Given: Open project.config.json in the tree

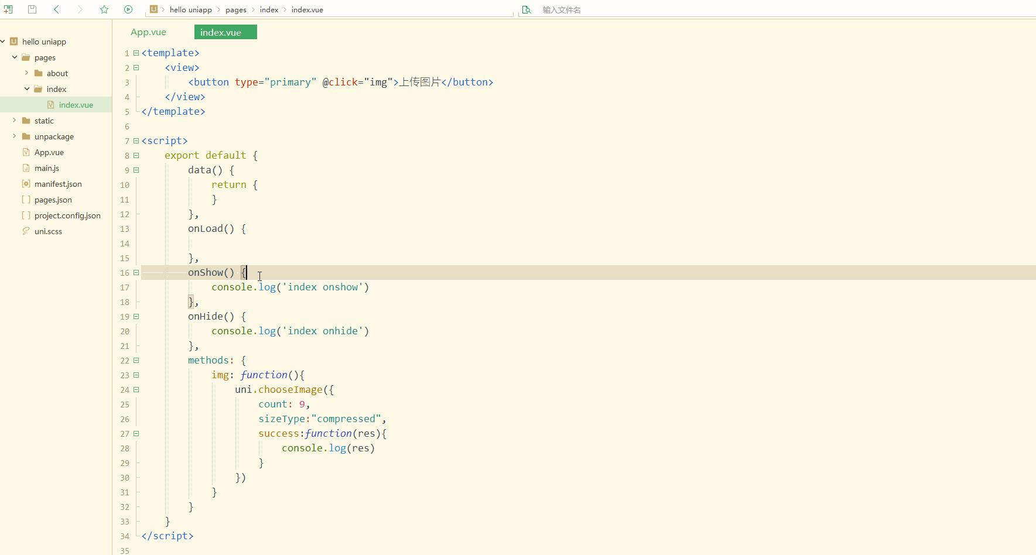Looking at the screenshot, I should coord(67,215).
